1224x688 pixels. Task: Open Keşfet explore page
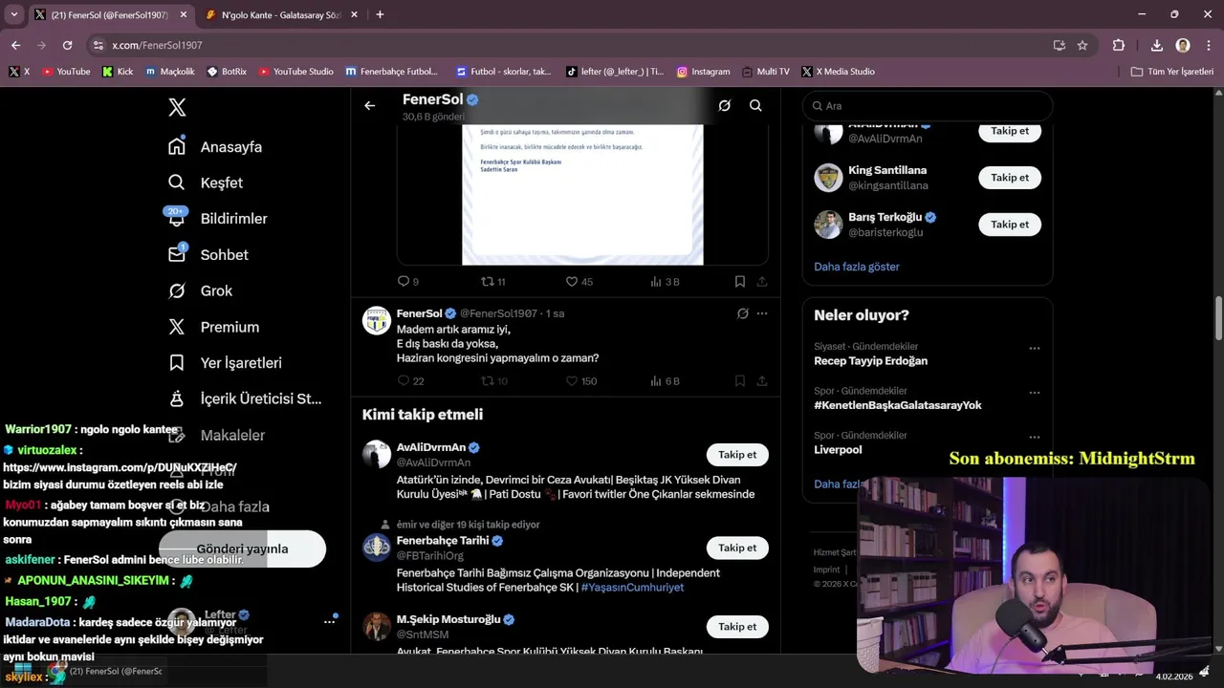(206, 183)
